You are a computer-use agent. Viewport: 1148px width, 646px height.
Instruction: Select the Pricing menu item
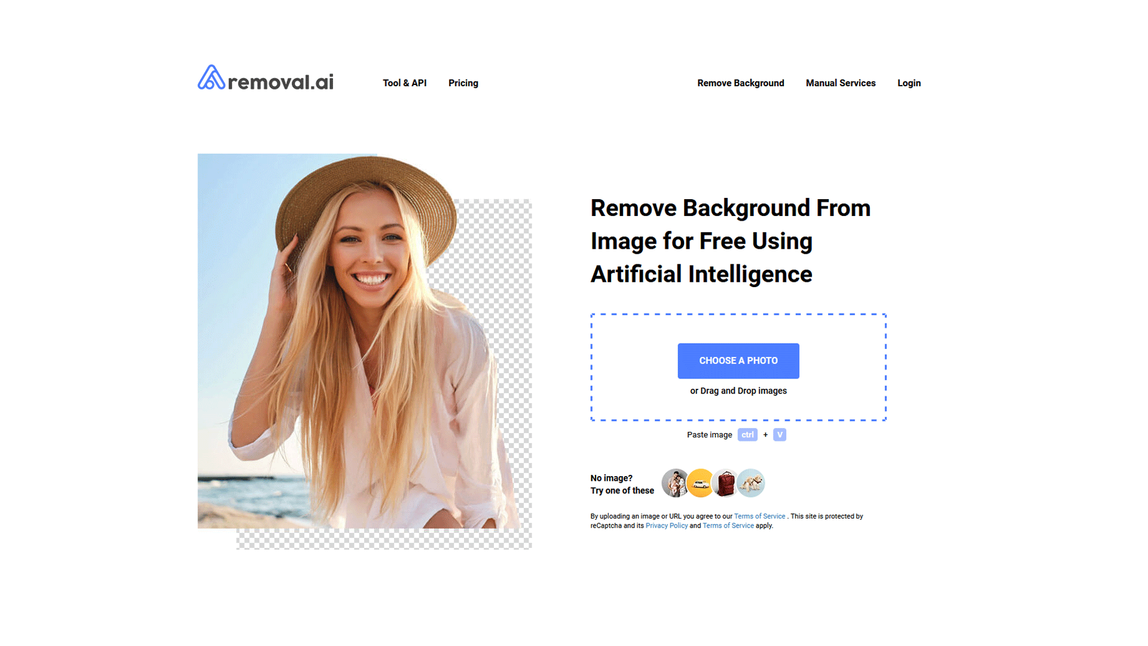[465, 81]
